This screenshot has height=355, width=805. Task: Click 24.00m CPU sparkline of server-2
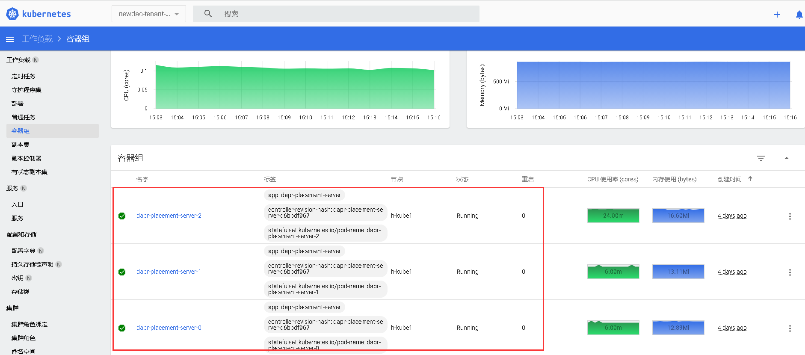613,216
